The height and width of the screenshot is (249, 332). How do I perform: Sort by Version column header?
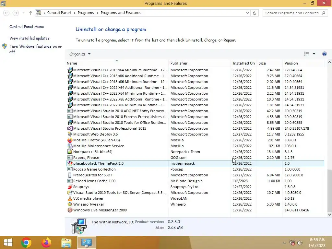pos(303,63)
